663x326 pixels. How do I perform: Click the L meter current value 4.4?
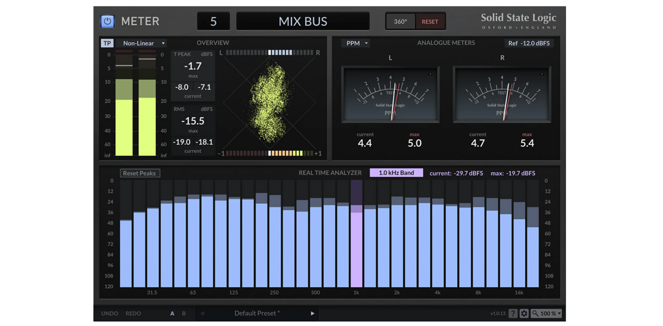[x=365, y=143]
